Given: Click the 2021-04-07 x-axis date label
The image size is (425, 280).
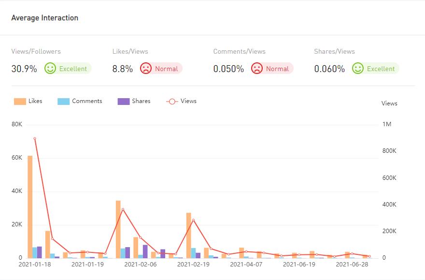Looking at the screenshot, I should [246, 265].
